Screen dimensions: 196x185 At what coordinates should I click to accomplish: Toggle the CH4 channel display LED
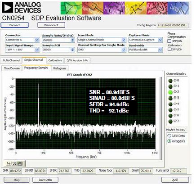pos(170,104)
